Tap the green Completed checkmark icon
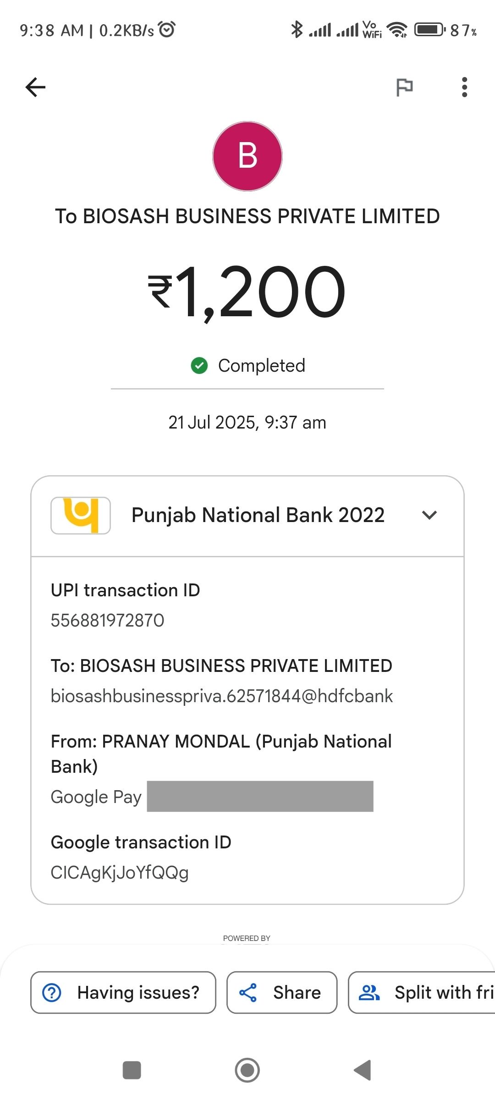The height and width of the screenshot is (1100, 495). point(199,366)
